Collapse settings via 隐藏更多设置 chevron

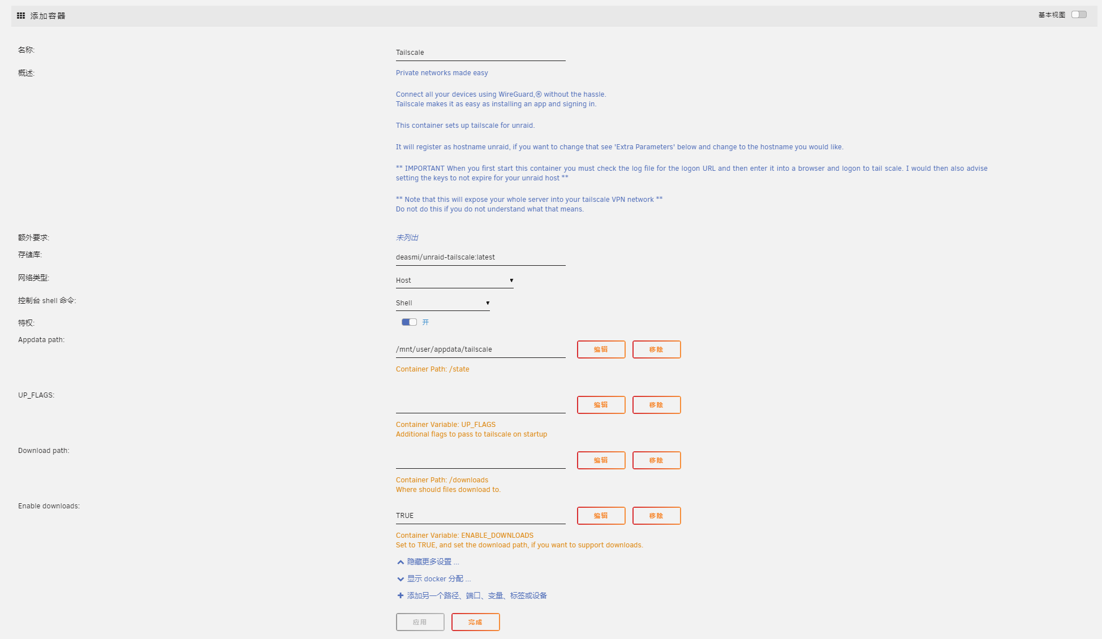pos(399,562)
